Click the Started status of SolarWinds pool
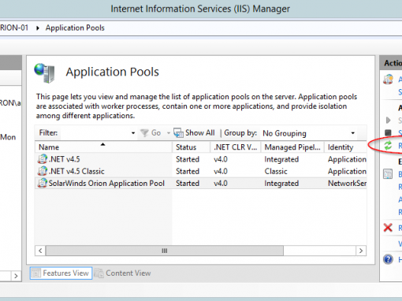402x301 pixels. coord(188,183)
